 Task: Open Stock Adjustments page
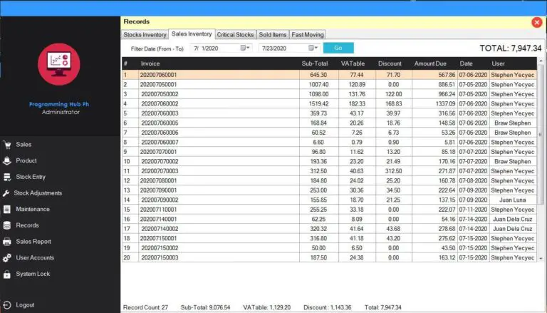[38, 193]
